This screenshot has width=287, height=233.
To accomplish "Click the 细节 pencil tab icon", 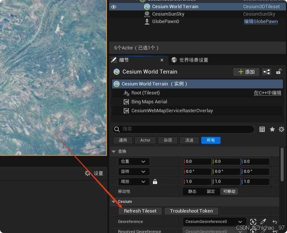I will (x=114, y=60).
